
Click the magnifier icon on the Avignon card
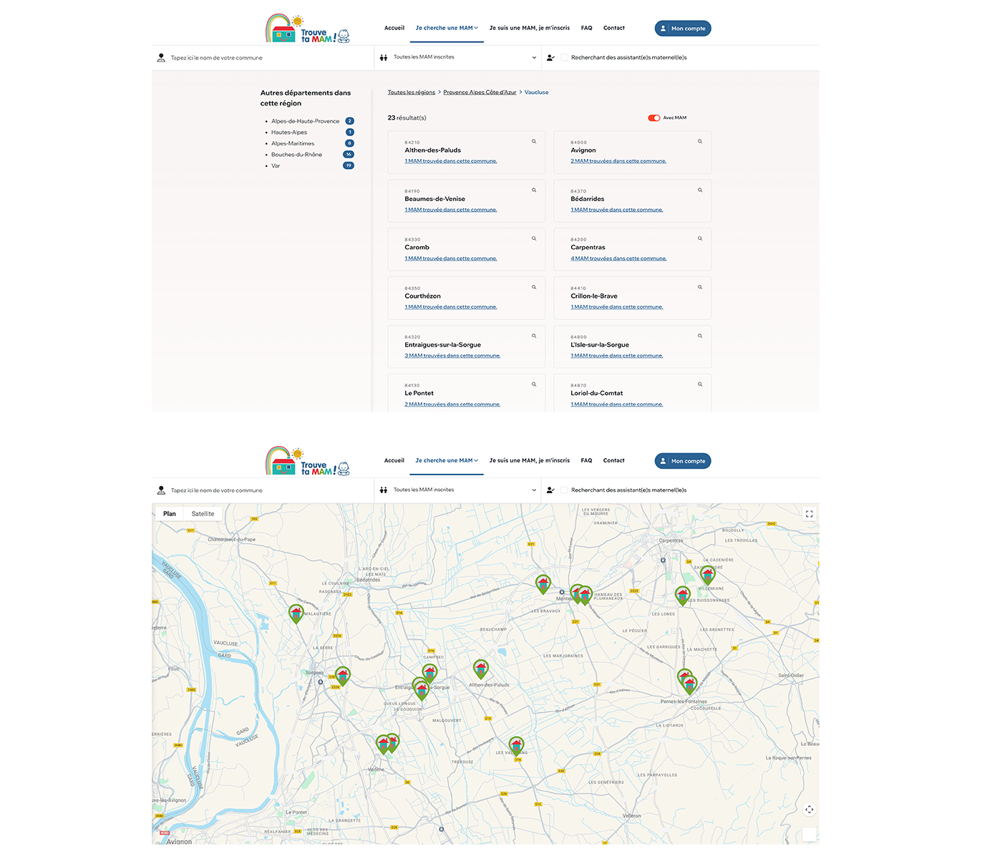pos(700,142)
